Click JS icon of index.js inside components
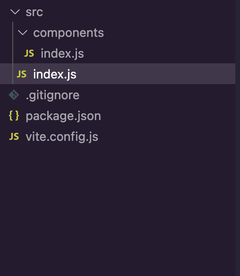This screenshot has height=276, width=240. 29,53
